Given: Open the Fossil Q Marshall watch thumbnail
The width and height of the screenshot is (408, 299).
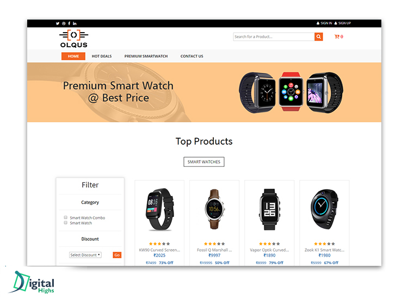Looking at the screenshot, I should click(x=214, y=209).
